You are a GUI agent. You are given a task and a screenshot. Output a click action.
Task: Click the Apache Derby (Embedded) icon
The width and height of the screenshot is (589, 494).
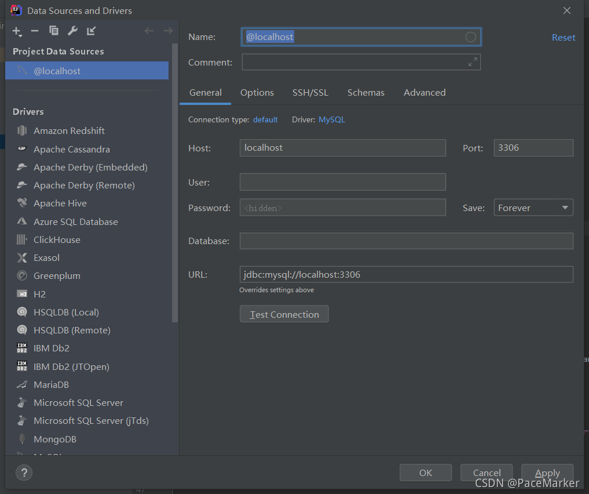pos(22,167)
